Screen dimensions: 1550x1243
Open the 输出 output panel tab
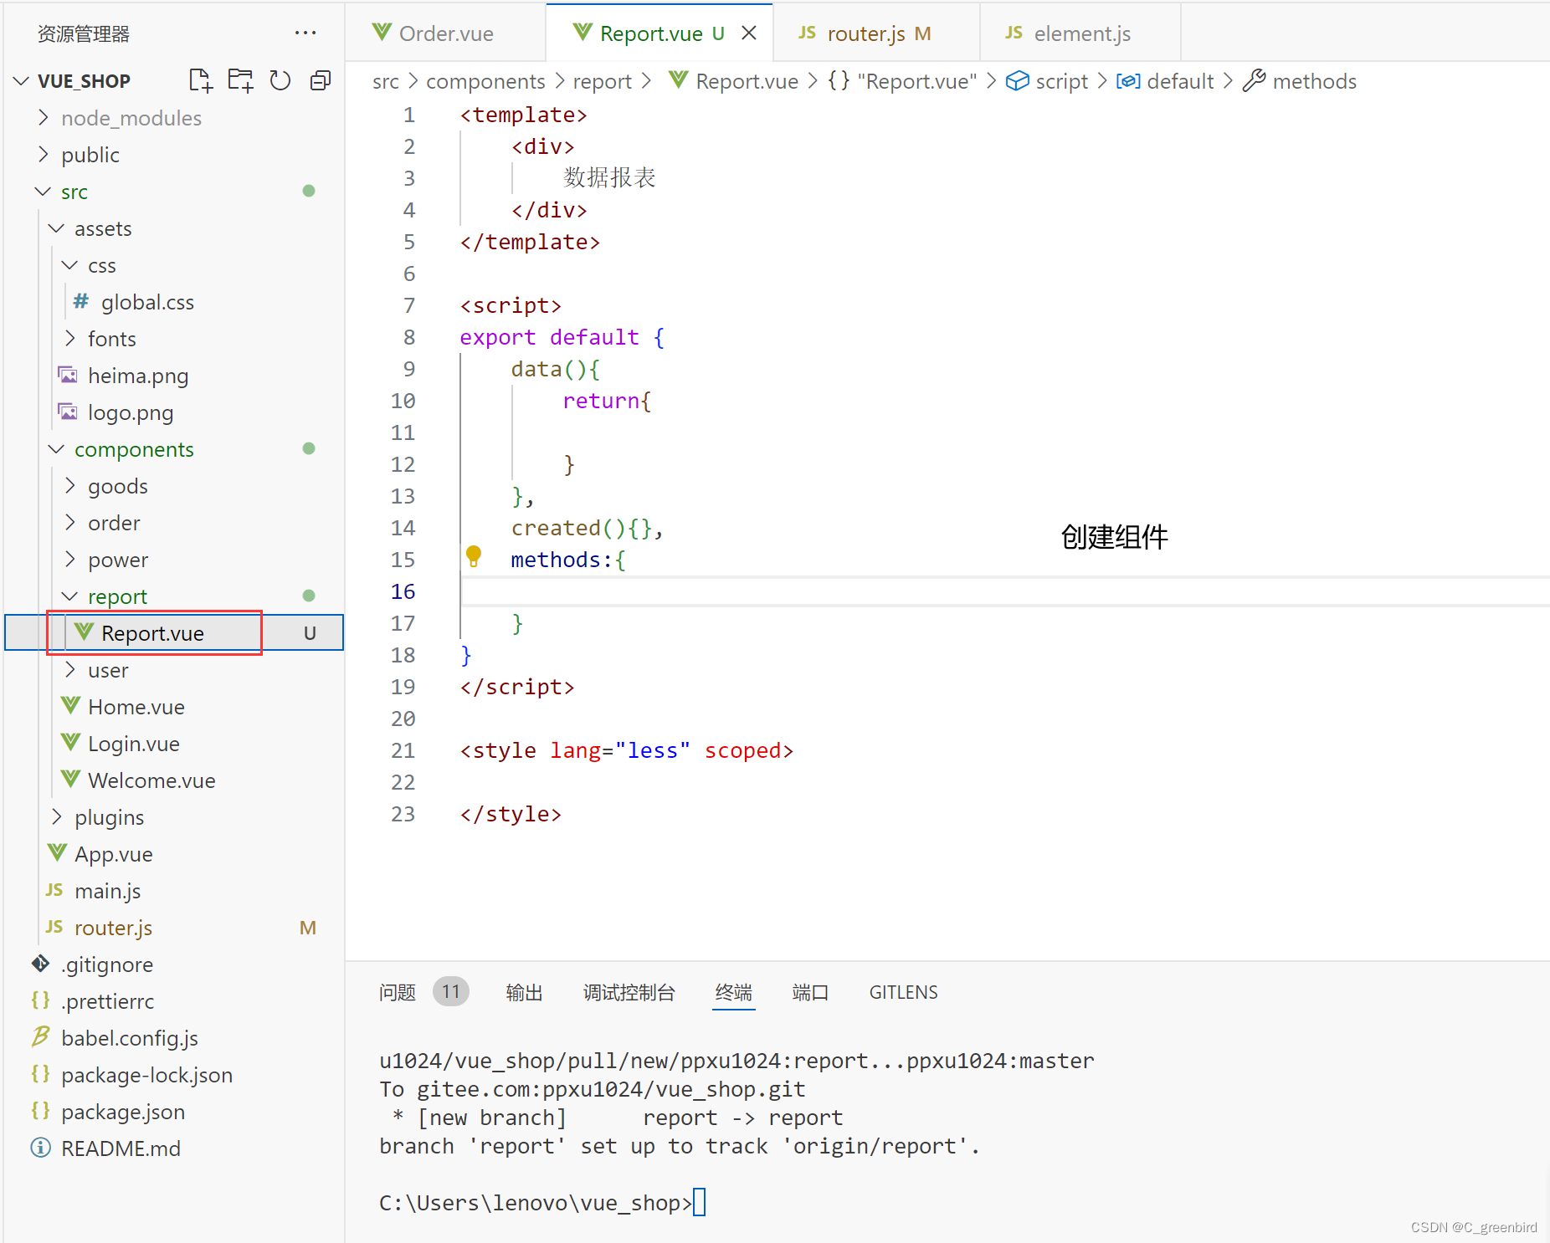tap(525, 992)
